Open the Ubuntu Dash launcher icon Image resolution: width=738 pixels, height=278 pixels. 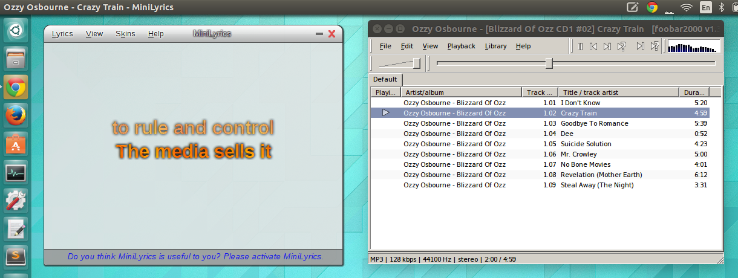point(16,30)
